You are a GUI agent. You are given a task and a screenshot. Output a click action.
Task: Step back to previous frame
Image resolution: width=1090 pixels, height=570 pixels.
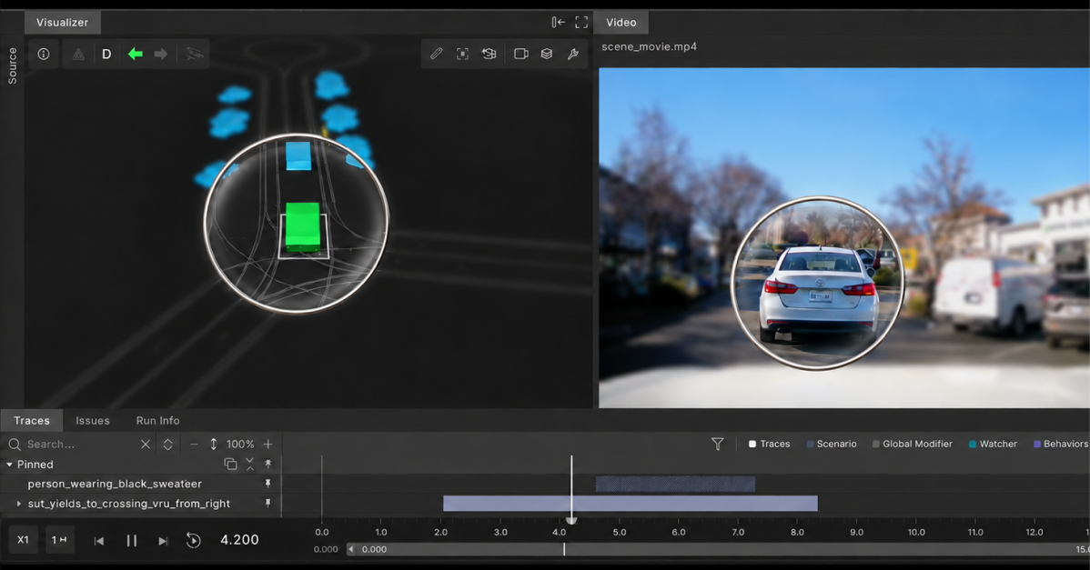[x=98, y=540]
